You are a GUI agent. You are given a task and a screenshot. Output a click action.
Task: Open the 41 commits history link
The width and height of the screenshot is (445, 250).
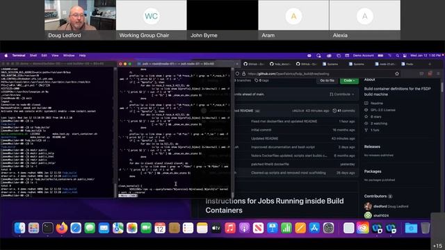343,110
